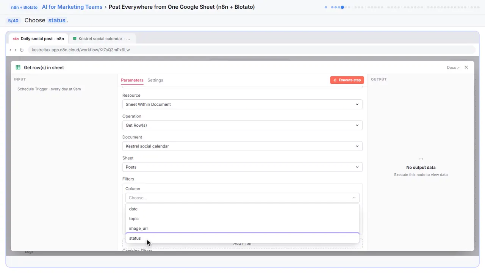The width and height of the screenshot is (485, 273).
Task: Open the Docs link
Action: point(453,67)
